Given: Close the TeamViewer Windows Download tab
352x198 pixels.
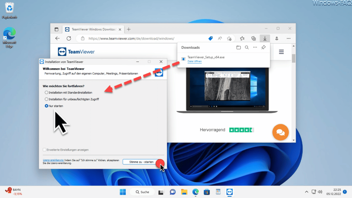Looking at the screenshot, I should coord(120,30).
